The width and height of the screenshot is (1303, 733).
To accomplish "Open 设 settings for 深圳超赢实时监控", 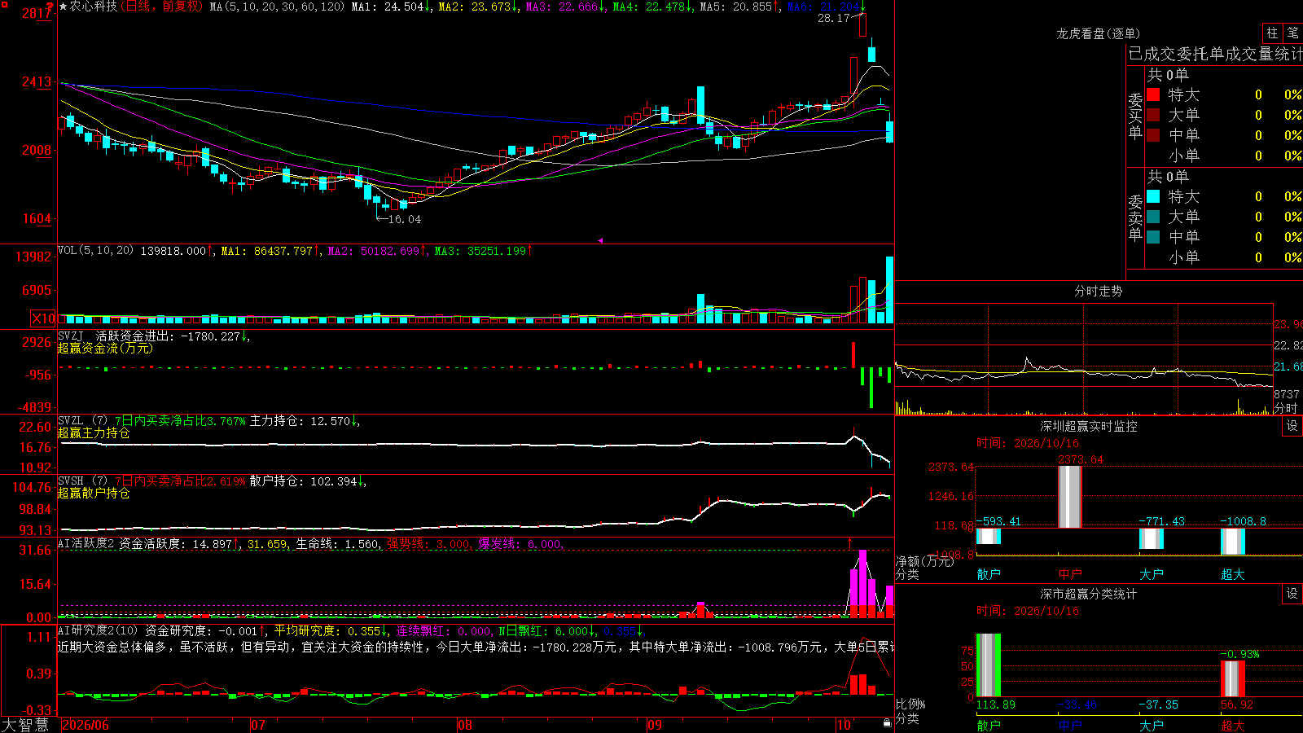I will pyautogui.click(x=1292, y=426).
